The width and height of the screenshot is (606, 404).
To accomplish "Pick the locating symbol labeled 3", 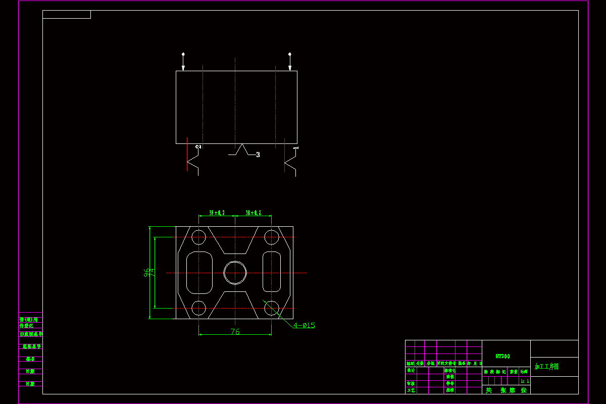I will click(244, 149).
